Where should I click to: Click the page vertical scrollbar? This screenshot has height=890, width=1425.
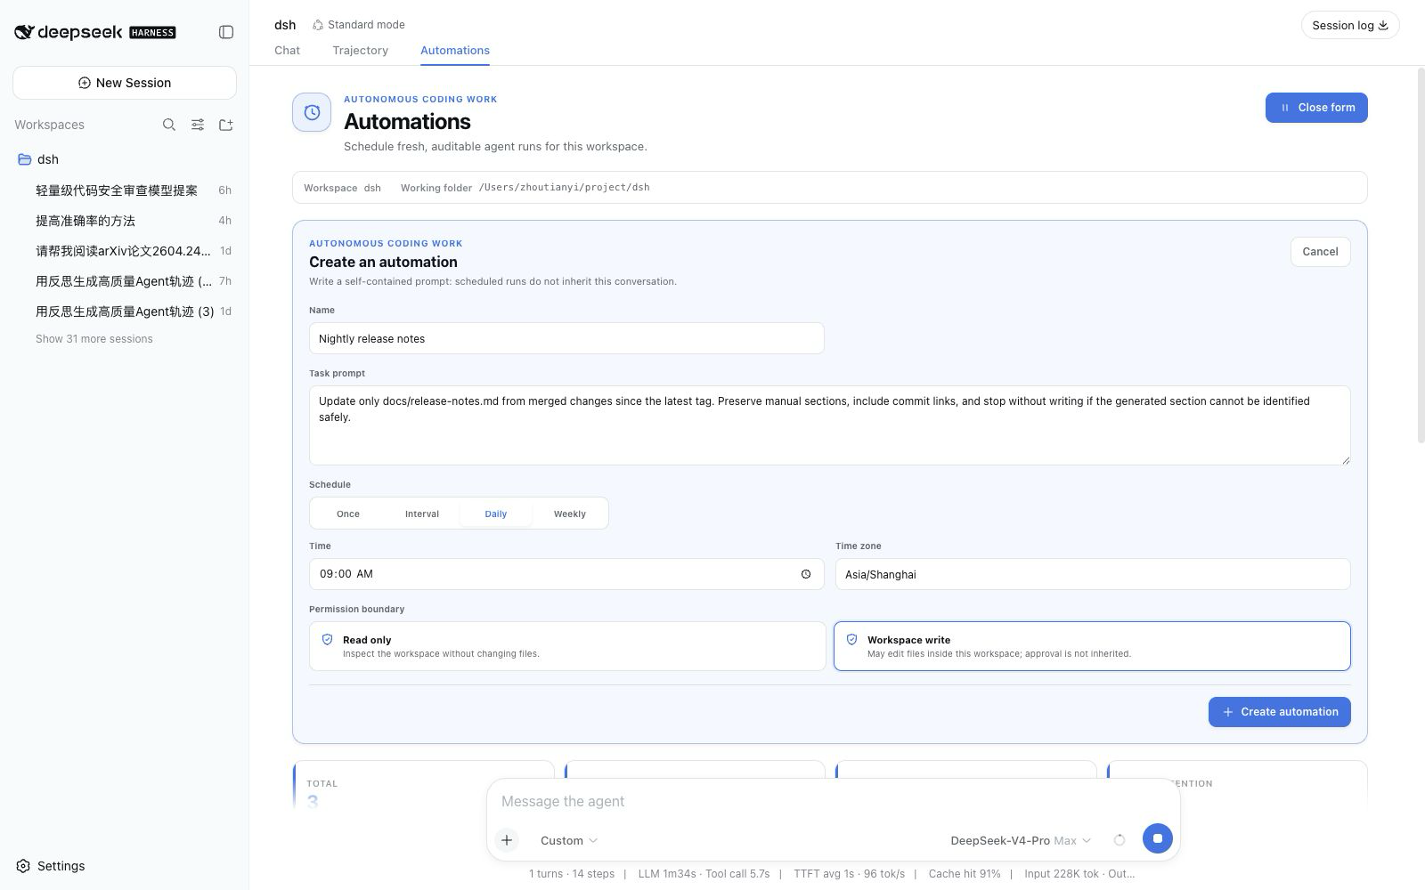pos(1421,255)
